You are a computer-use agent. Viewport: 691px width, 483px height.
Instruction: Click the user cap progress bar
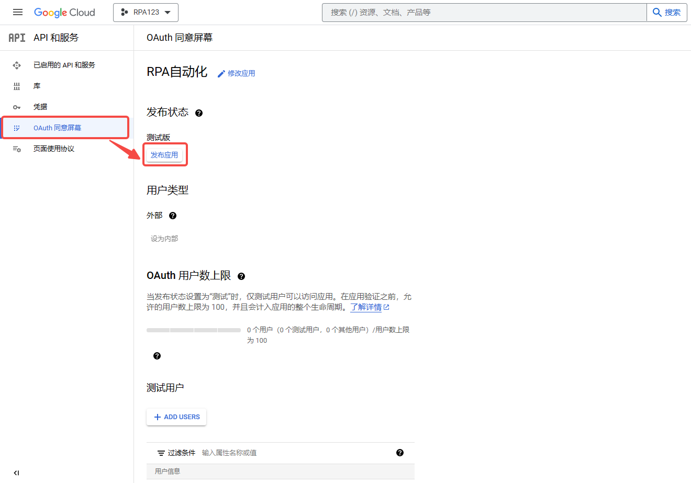(194, 330)
